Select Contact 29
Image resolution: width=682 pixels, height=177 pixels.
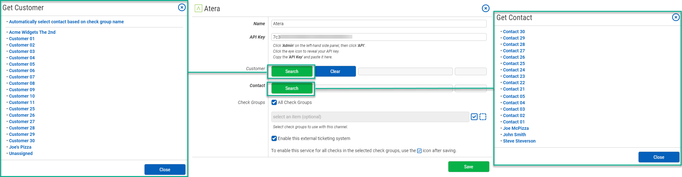click(514, 38)
